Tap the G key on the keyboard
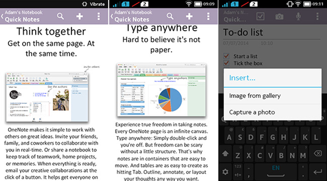The width and height of the screenshot is (327, 181). (272, 136)
